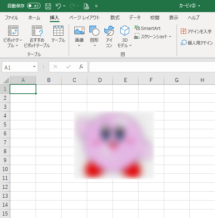Click the formula bar Cancel X icon

(x=56, y=67)
